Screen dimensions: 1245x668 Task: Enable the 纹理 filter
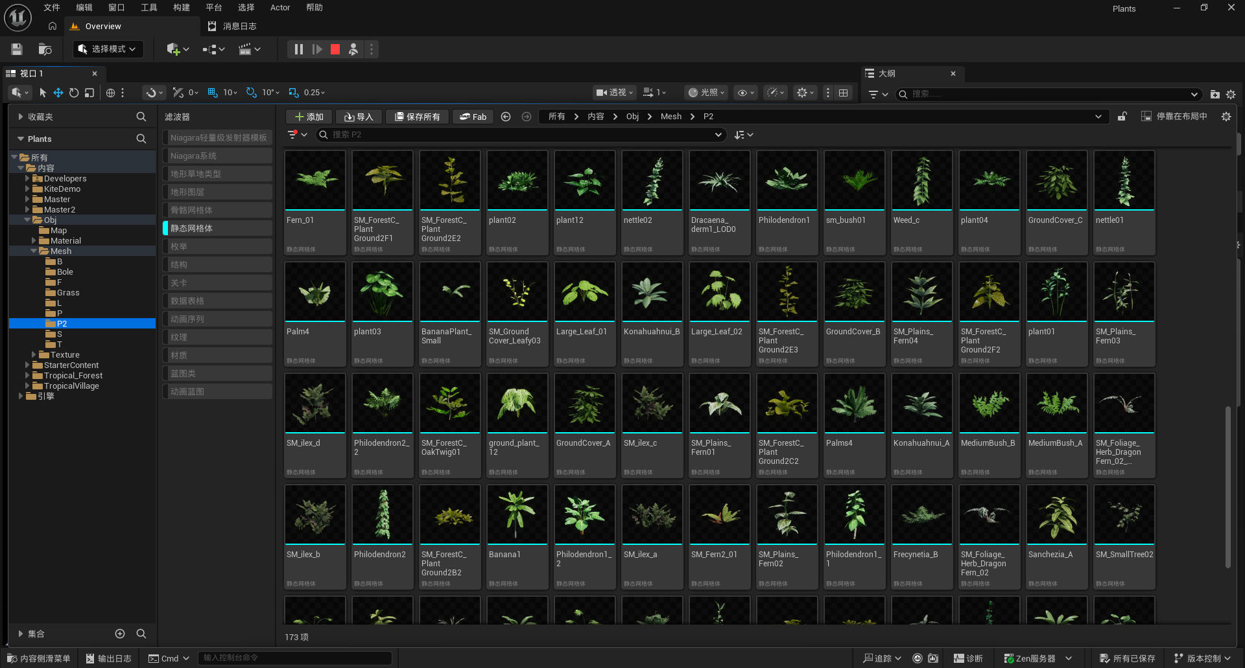click(x=217, y=337)
